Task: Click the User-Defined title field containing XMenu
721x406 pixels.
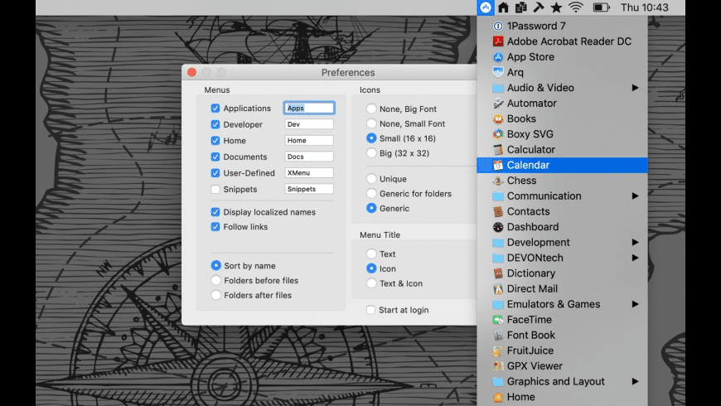Action: click(x=309, y=173)
